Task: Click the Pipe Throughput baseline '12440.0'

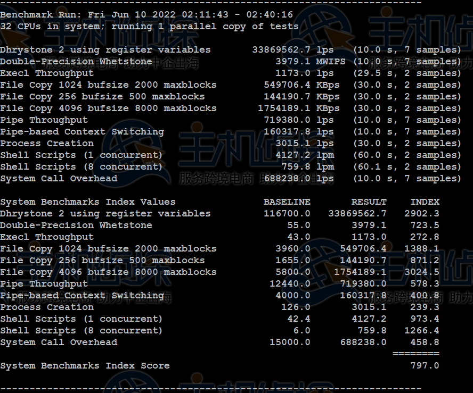Action: [290, 283]
